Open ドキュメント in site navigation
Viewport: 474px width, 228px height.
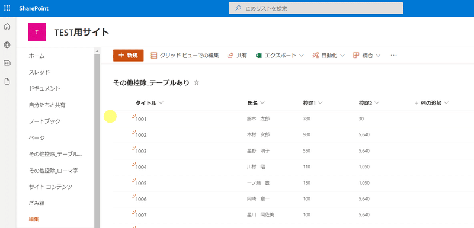(44, 88)
